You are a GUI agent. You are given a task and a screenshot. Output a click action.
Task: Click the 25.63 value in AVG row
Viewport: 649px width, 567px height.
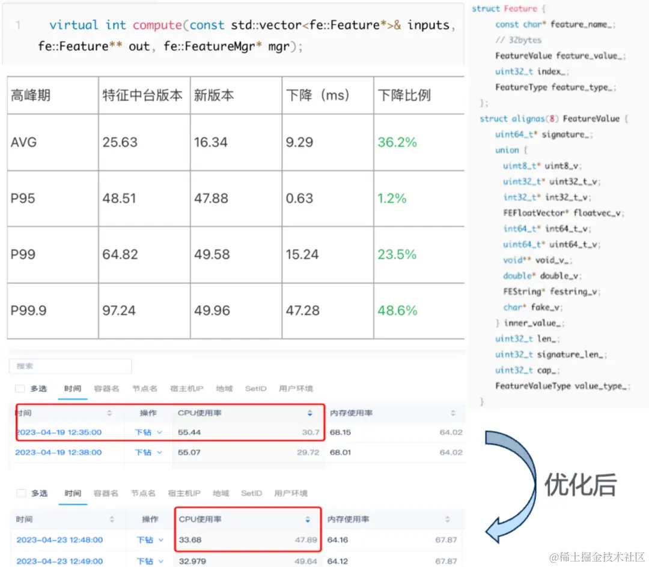click(120, 142)
